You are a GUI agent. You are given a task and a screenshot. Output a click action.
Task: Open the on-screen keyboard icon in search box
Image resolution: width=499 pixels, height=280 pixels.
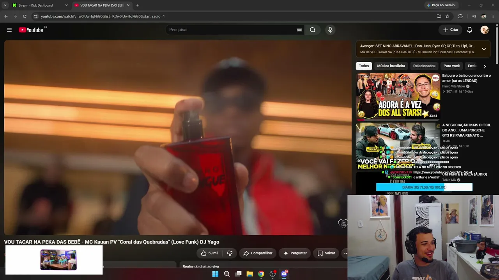point(299,30)
